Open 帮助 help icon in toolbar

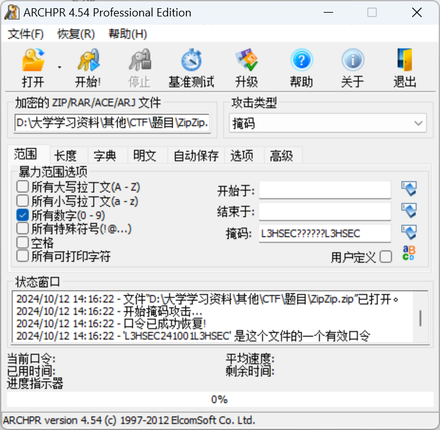302,61
